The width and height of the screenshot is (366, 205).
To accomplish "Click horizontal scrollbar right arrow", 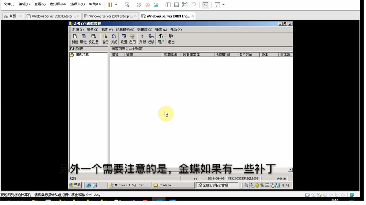I will coord(290,169).
